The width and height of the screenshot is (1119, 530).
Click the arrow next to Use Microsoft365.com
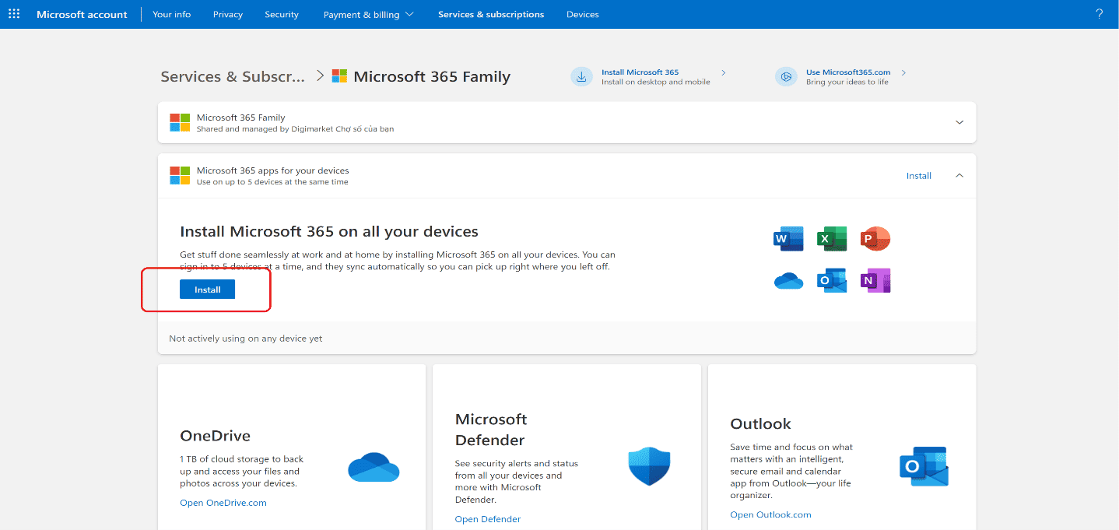coord(903,72)
